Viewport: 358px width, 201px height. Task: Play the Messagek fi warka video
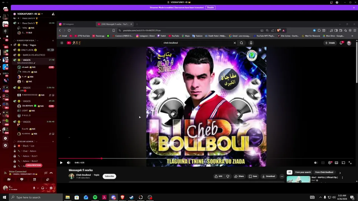(x=61, y=162)
